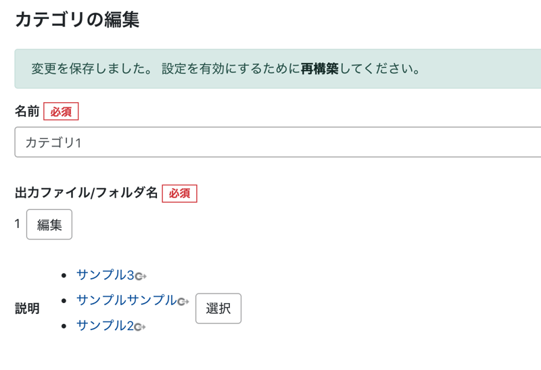This screenshot has width=541, height=370.
Task: Click the bullet point before サンプル2
Action: pyautogui.click(x=64, y=327)
